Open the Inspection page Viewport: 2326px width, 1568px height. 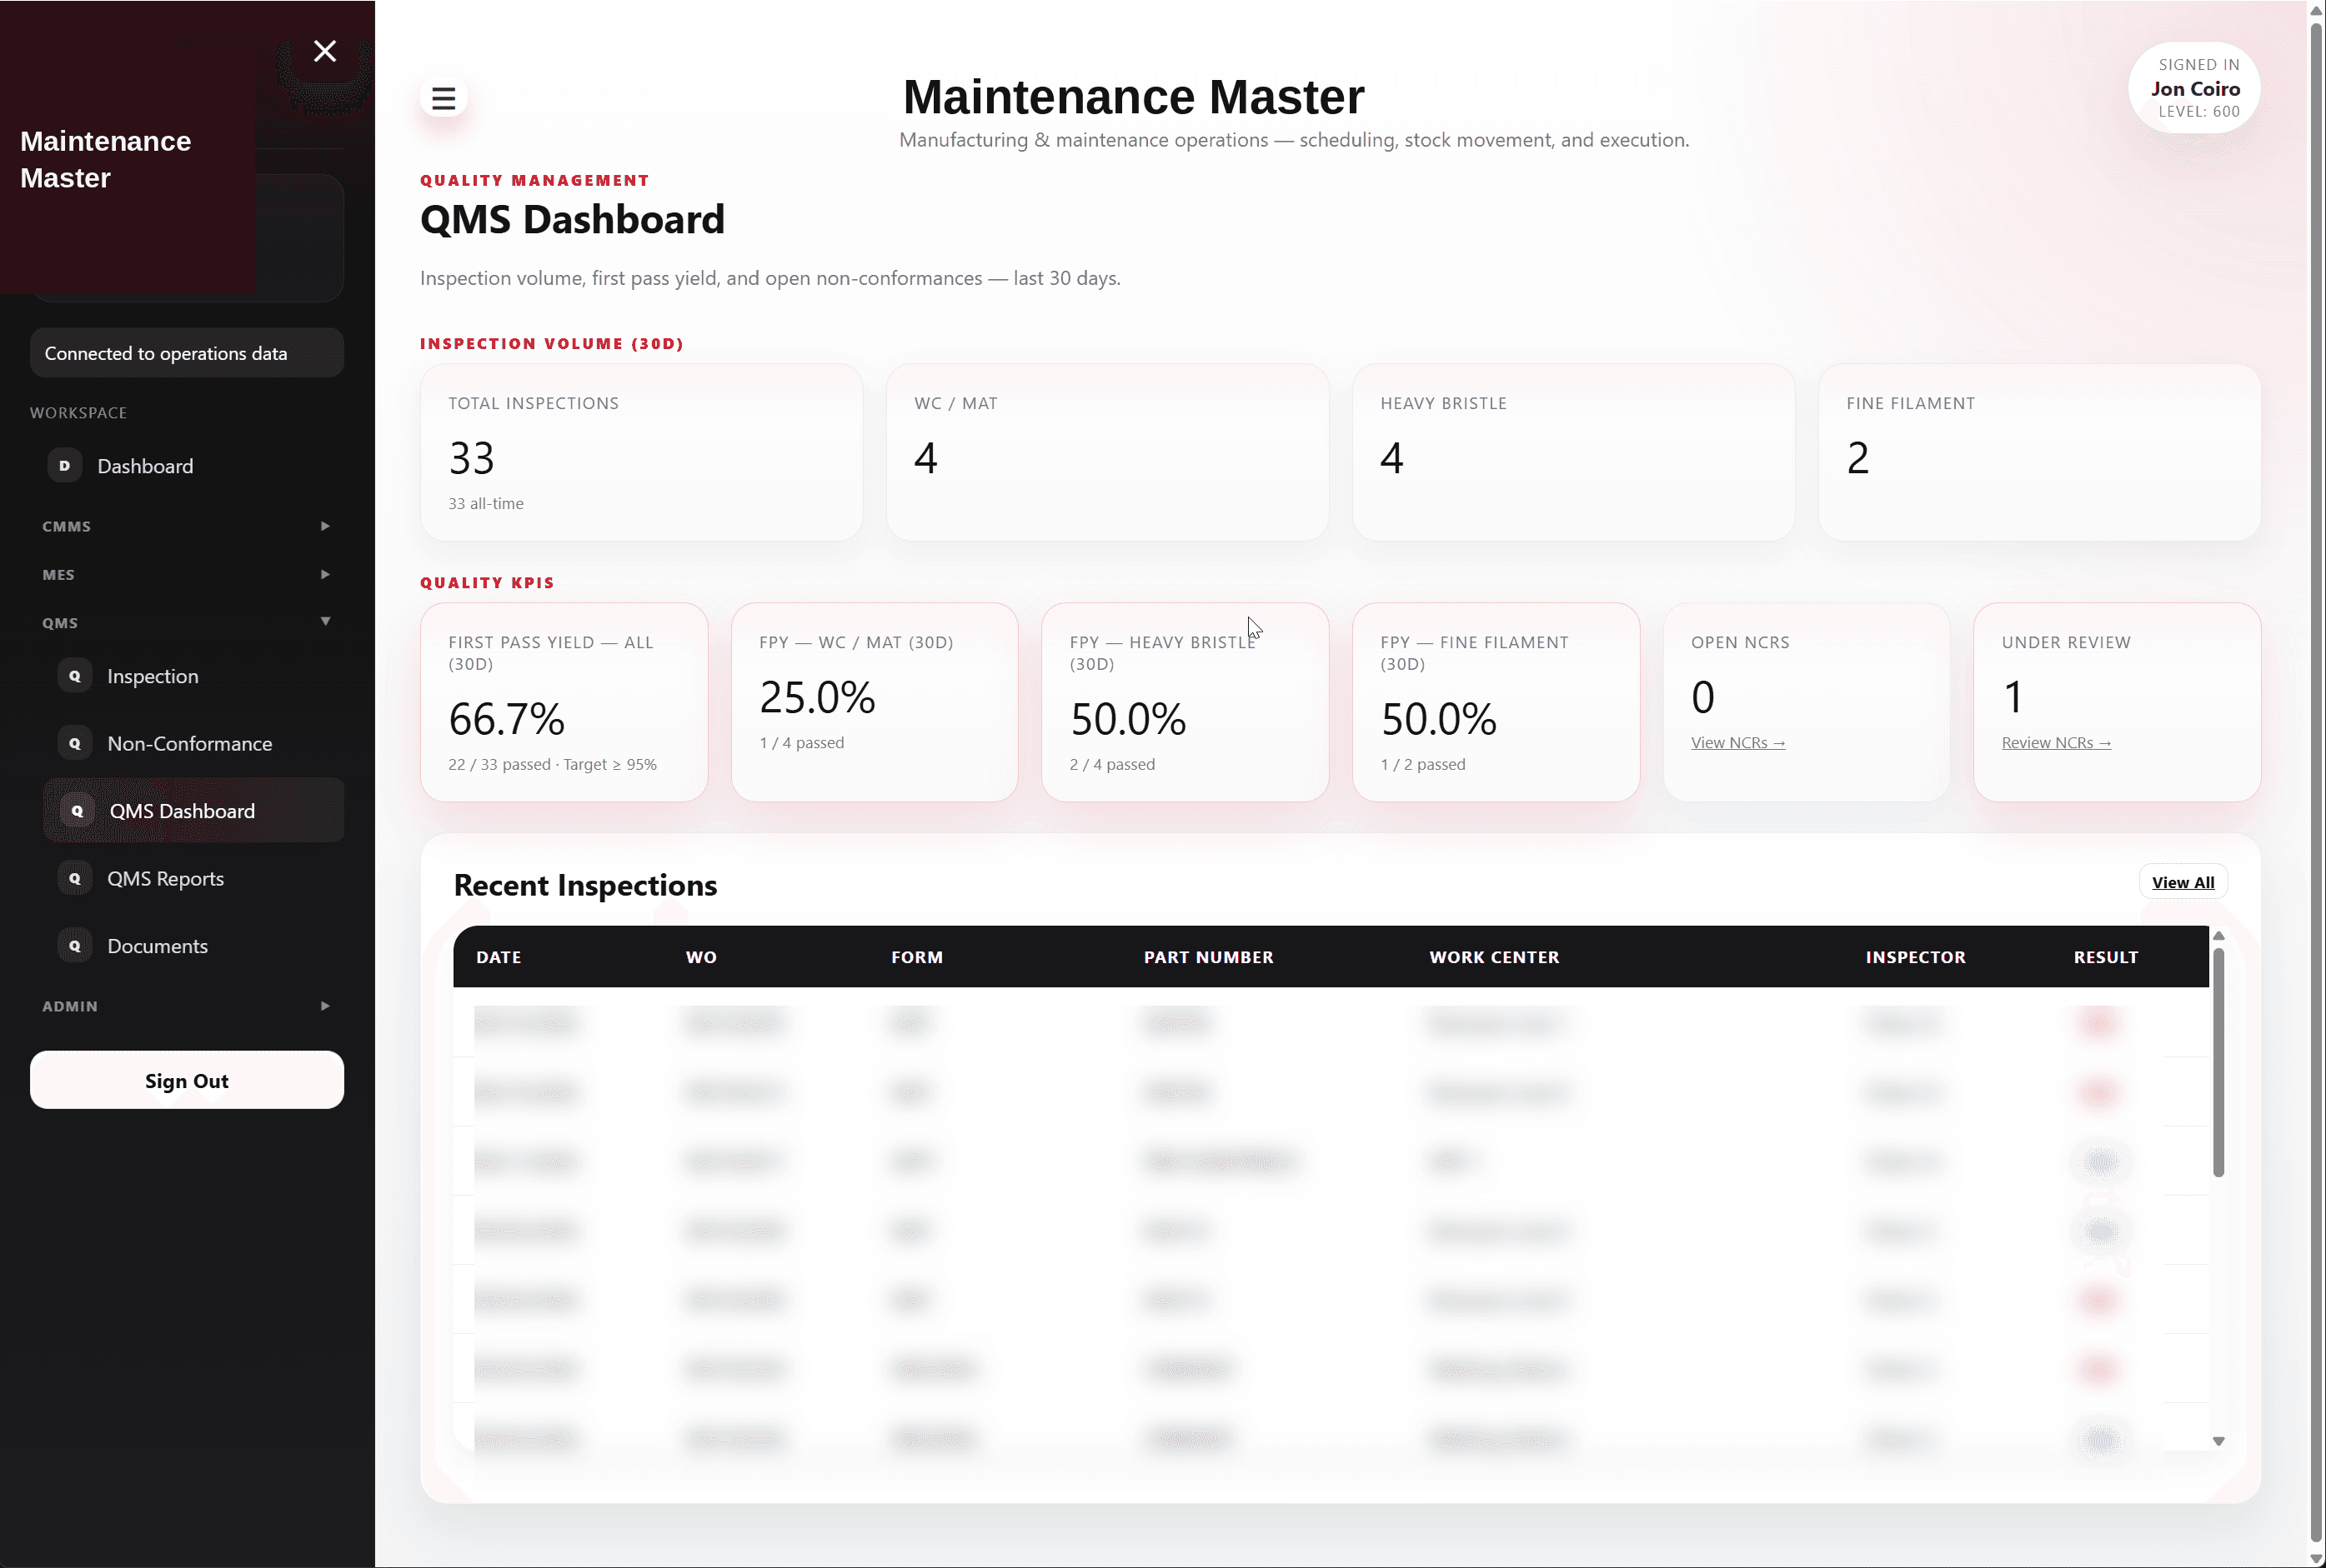click(x=194, y=676)
